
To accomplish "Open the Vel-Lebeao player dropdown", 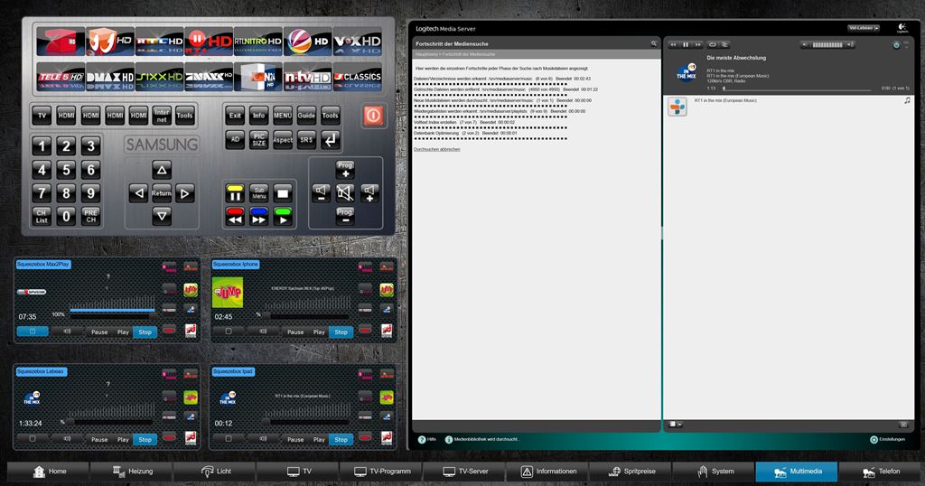I will pyautogui.click(x=864, y=28).
